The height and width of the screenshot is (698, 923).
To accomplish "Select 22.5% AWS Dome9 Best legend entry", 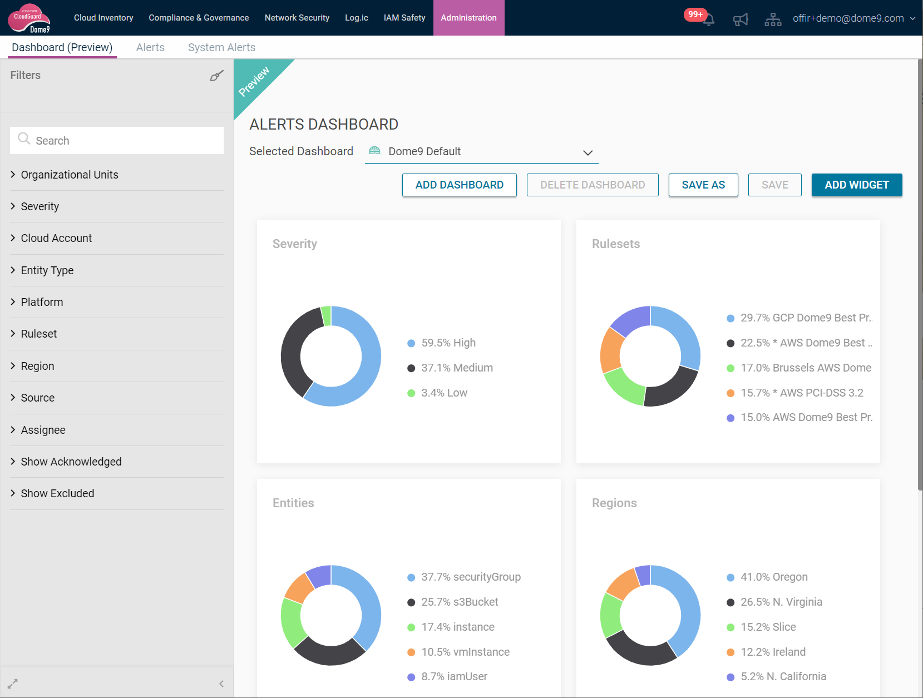I will pyautogui.click(x=799, y=343).
